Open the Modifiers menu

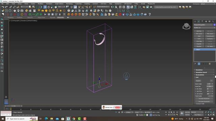coord(40,4)
